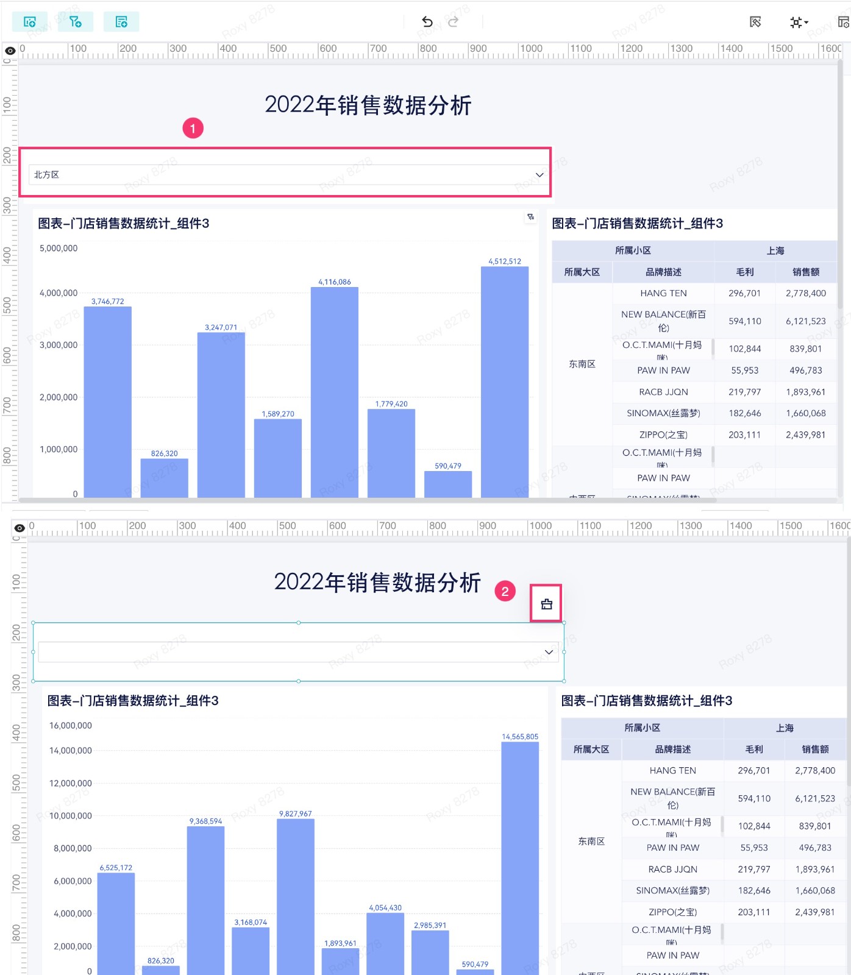The height and width of the screenshot is (975, 851).
Task: Click the 16,000,000 y-axis label
Action: [x=70, y=726]
